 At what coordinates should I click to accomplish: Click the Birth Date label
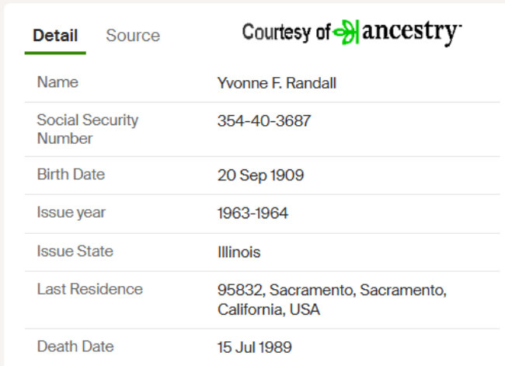click(x=71, y=174)
